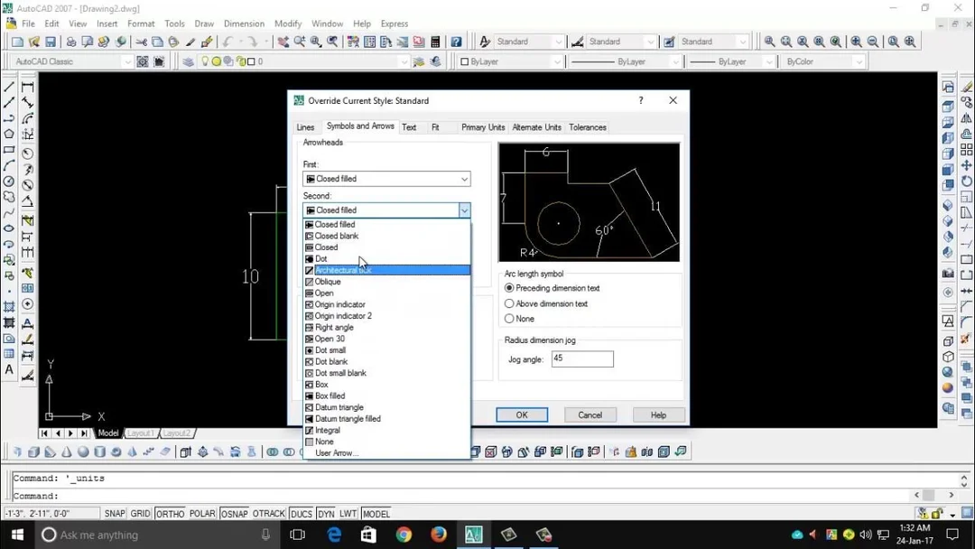
Task: Switch to the Tolerances tab
Action: [587, 127]
